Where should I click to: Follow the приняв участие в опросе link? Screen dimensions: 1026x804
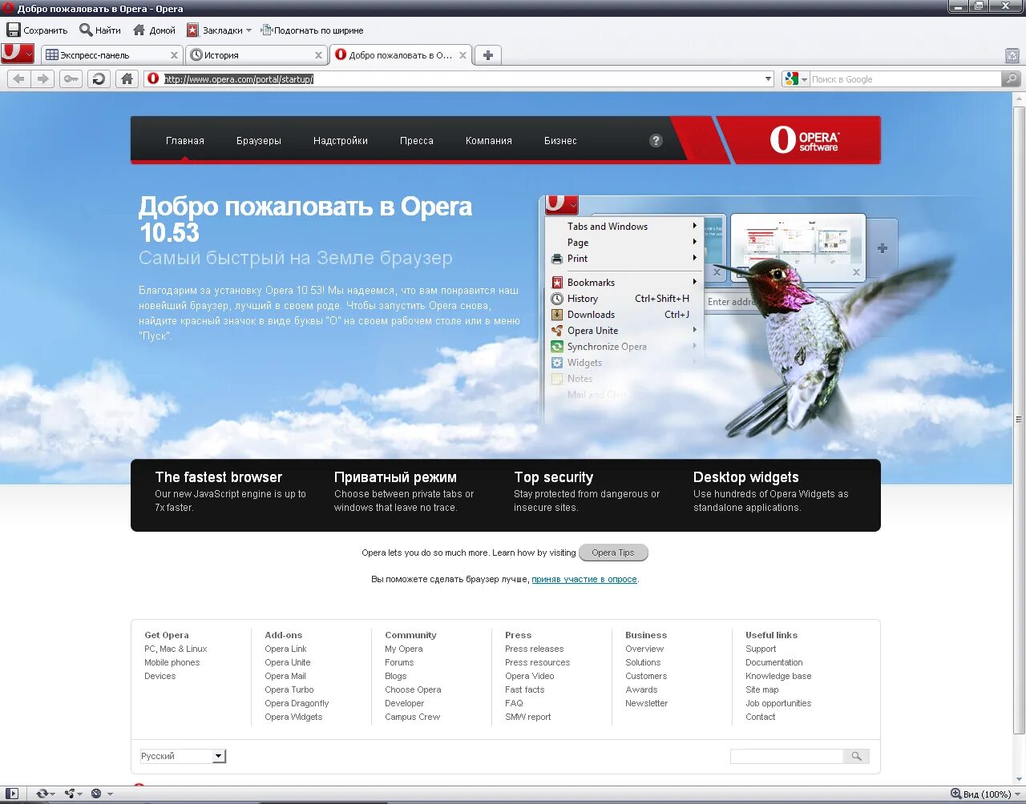tap(584, 579)
